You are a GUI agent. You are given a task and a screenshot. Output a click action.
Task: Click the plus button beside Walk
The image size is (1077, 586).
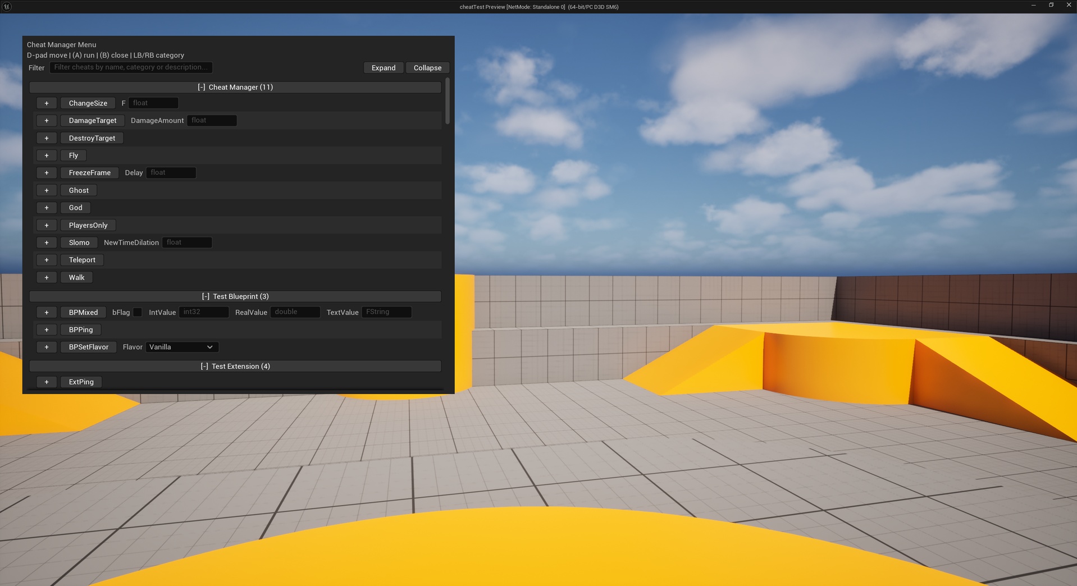[x=47, y=277]
